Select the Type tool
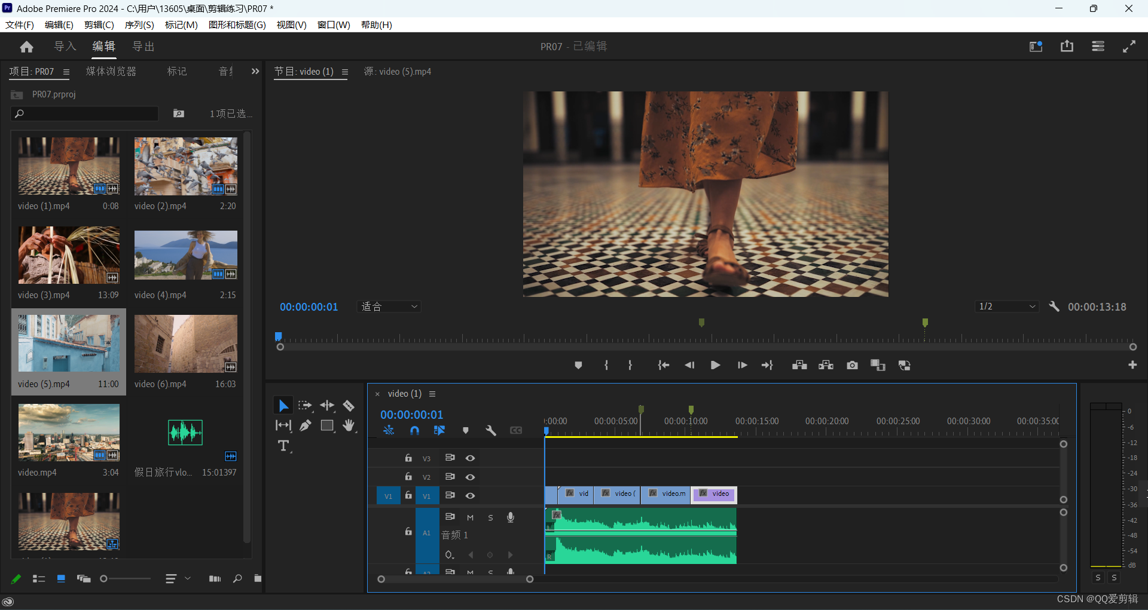 point(283,446)
